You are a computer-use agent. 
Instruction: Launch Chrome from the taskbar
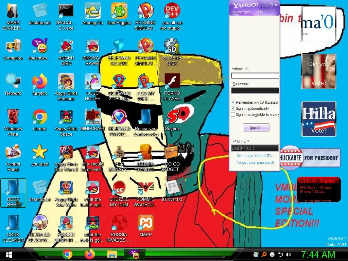(67, 254)
